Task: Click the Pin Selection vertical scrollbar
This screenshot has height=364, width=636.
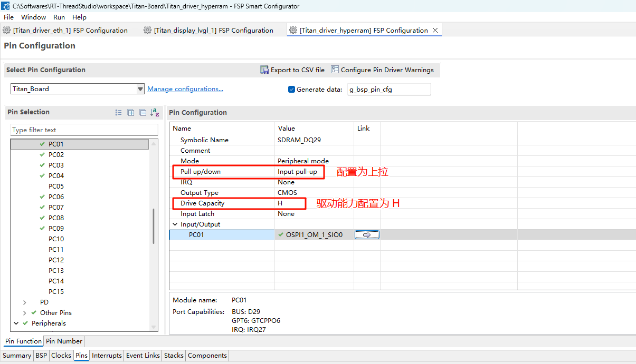Action: coord(154,227)
